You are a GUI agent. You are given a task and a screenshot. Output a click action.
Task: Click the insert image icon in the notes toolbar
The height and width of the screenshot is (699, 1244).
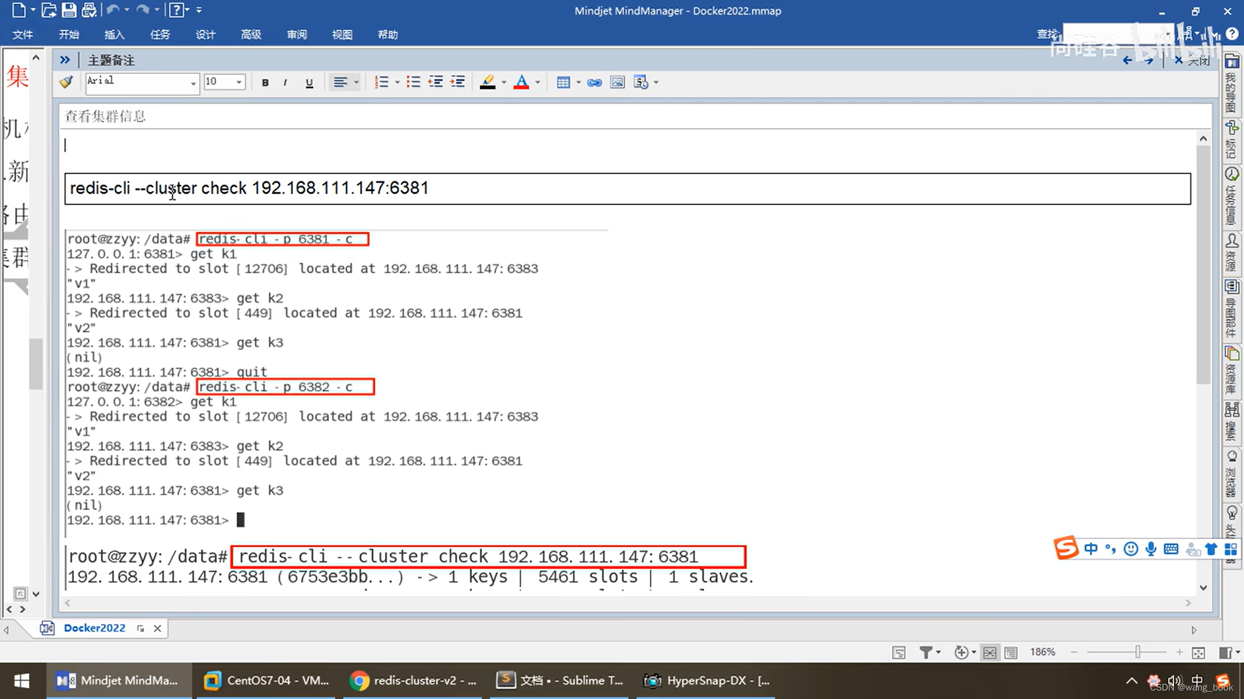617,82
